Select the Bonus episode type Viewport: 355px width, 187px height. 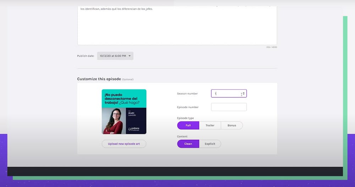[x=231, y=125]
